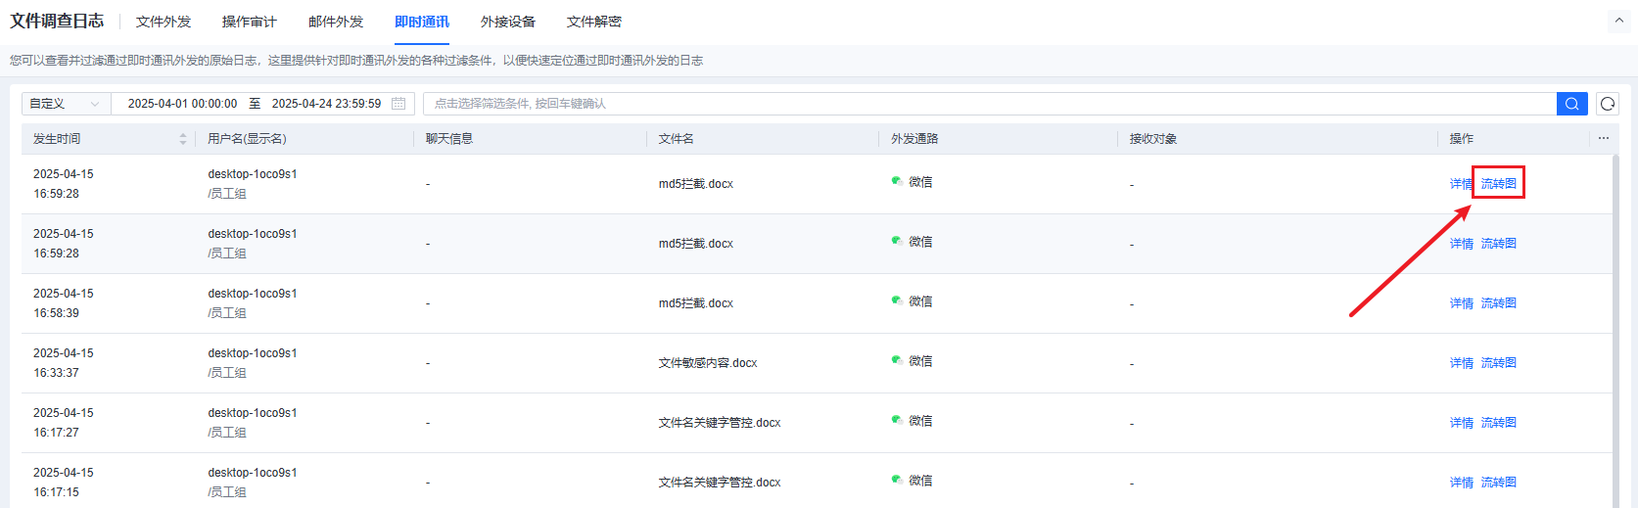View 详情 of the 文件敏感内容.docx row
This screenshot has height=508, width=1638.
point(1461,363)
